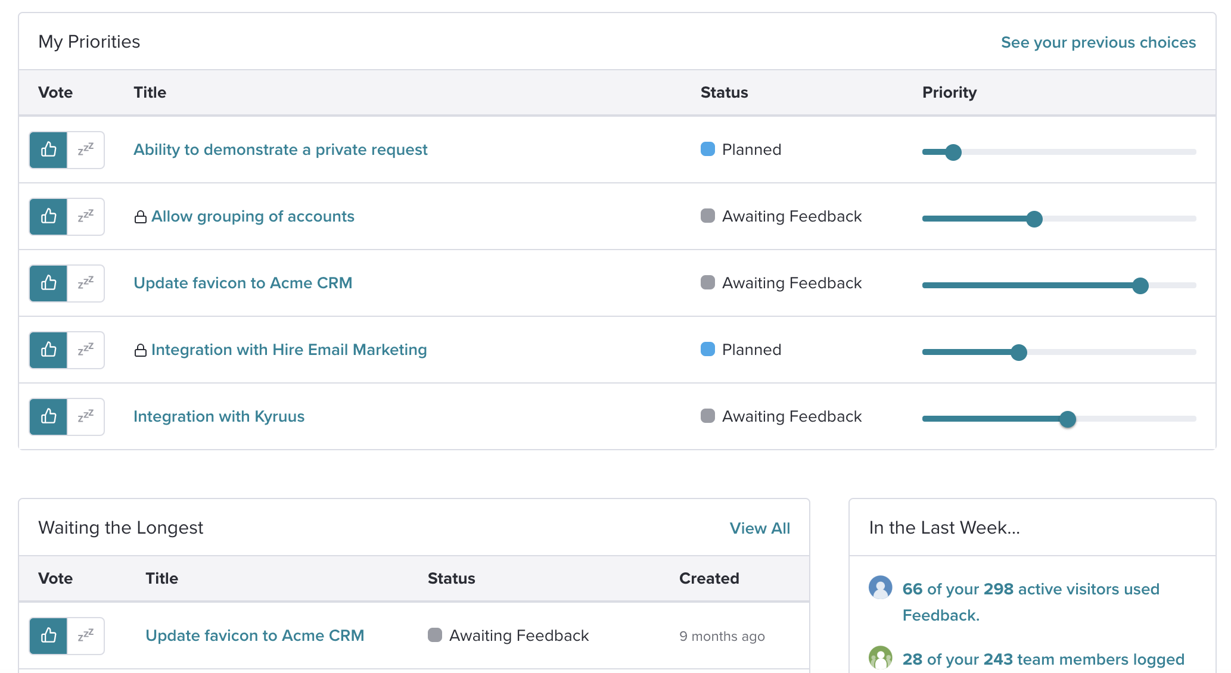1231x673 pixels.
Task: Snooze 'Integration with Kyruus' request
Action: point(86,417)
